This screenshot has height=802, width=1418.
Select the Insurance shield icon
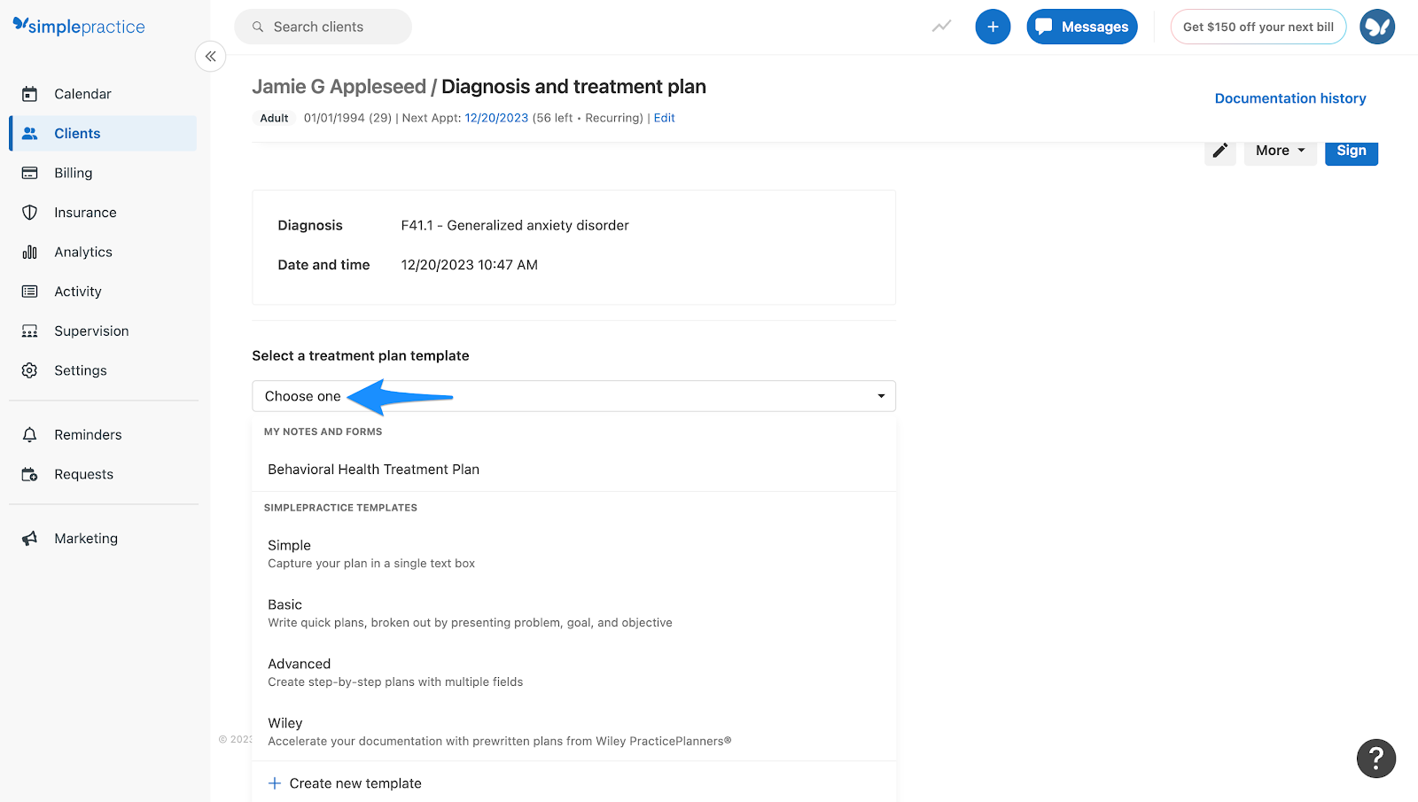84,212
